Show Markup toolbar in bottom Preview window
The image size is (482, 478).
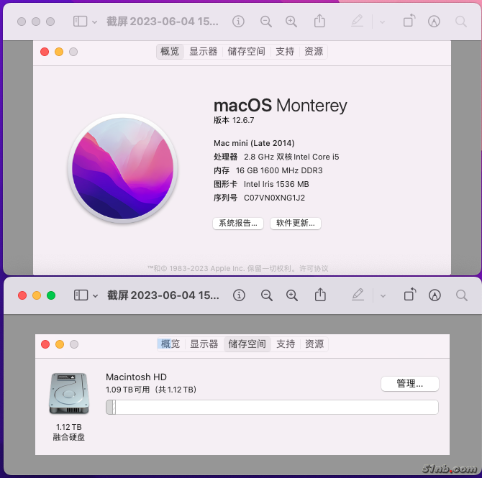click(435, 295)
